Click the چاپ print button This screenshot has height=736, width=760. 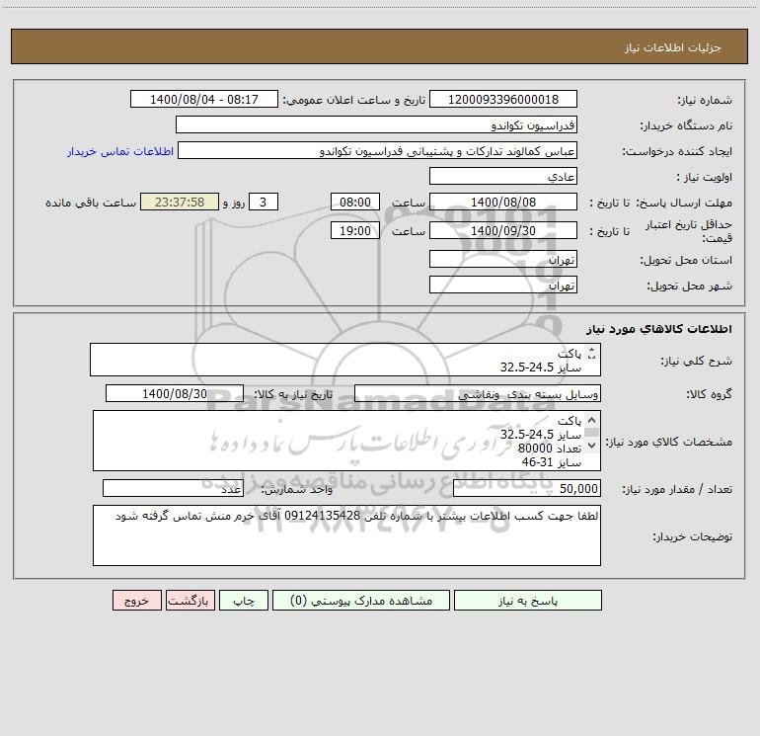244,600
